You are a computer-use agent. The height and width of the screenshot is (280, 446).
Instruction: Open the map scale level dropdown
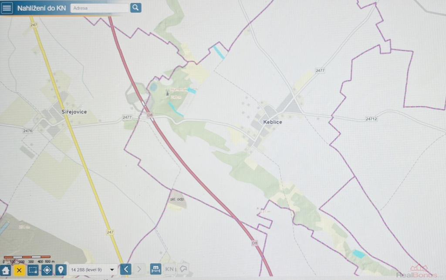(93, 270)
